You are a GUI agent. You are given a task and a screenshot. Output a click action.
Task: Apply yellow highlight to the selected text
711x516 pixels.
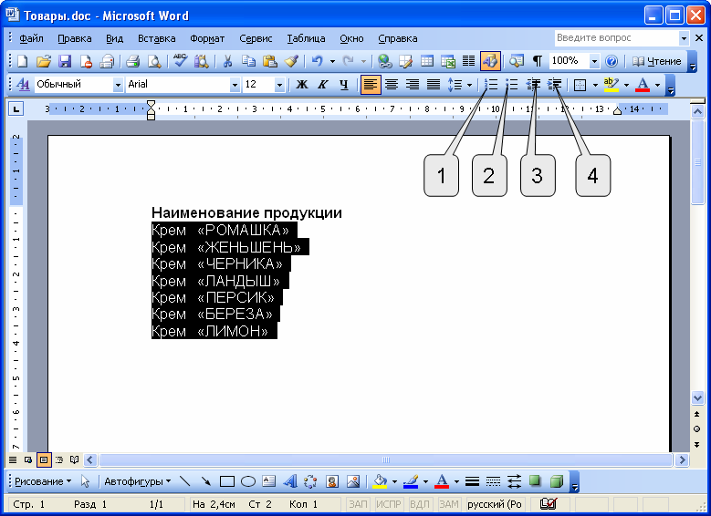[612, 85]
